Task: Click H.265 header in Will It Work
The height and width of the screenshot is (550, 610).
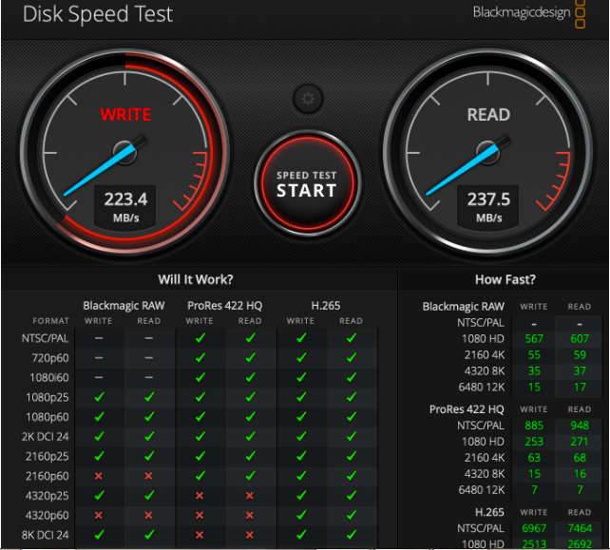Action: pos(326,305)
